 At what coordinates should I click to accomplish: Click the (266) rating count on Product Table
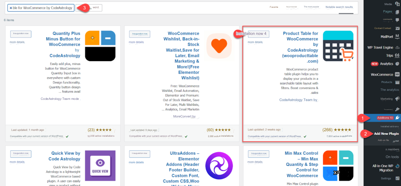coord(328,130)
